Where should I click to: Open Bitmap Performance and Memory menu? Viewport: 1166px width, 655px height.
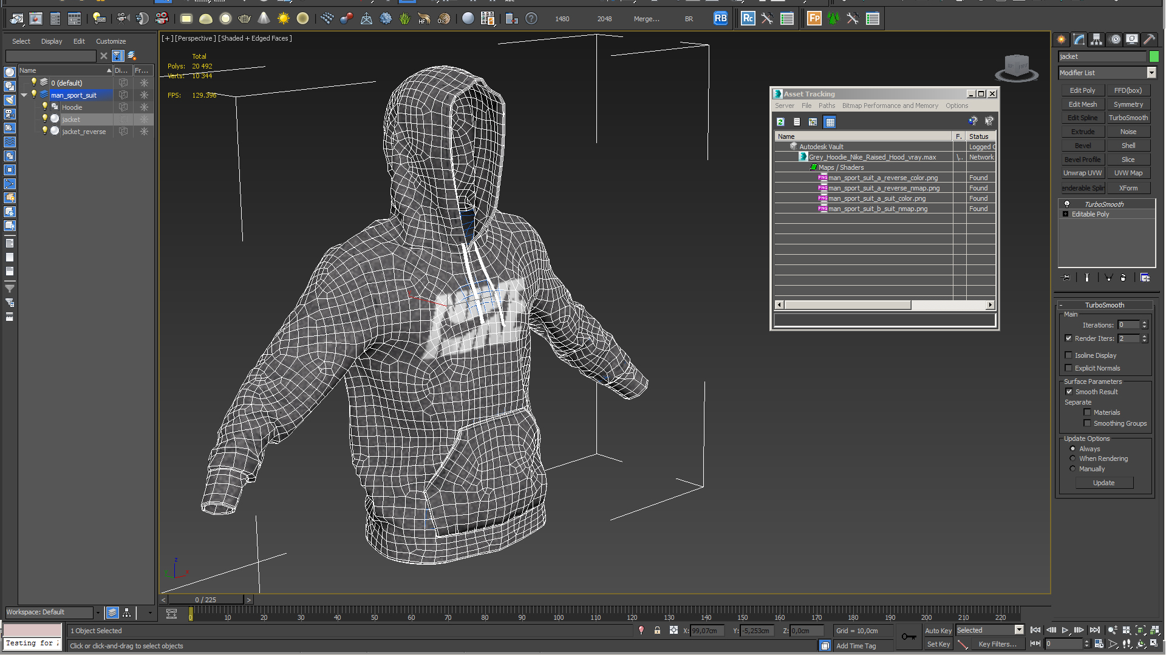(890, 106)
